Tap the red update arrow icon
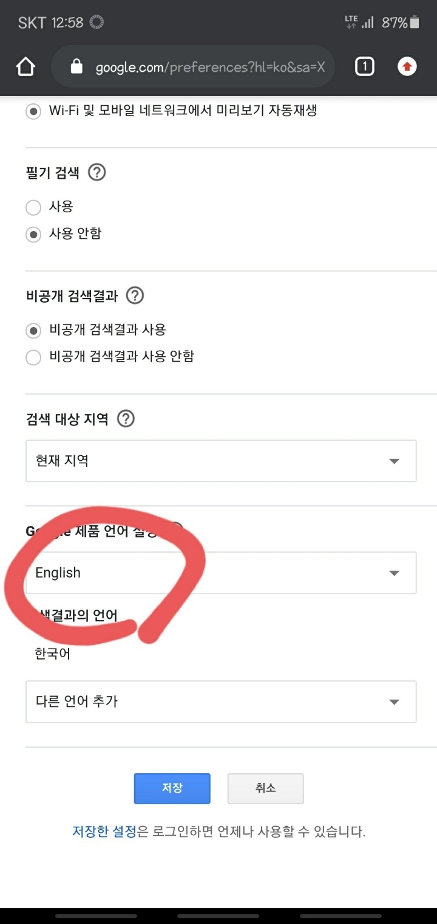Viewport: 437px width, 924px height. [x=407, y=67]
